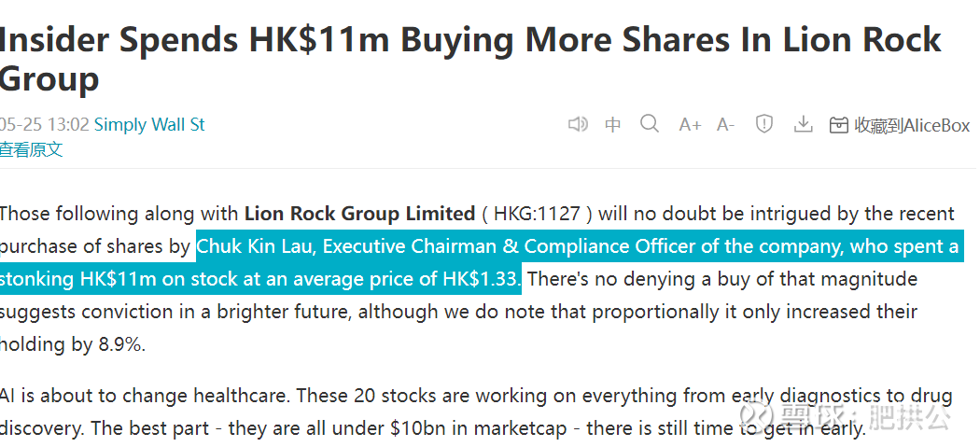Open the Simply Wall St source link
The image size is (980, 447).
(149, 124)
